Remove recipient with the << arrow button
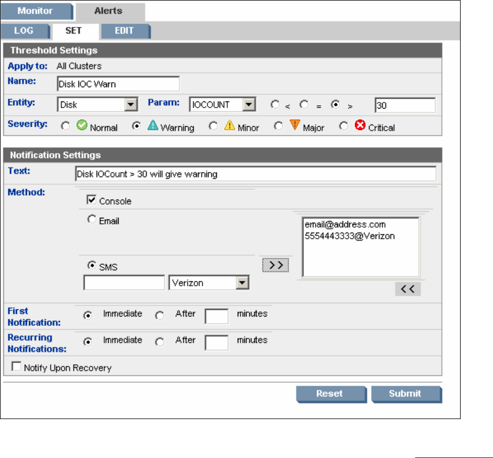The image size is (493, 458). point(407,289)
